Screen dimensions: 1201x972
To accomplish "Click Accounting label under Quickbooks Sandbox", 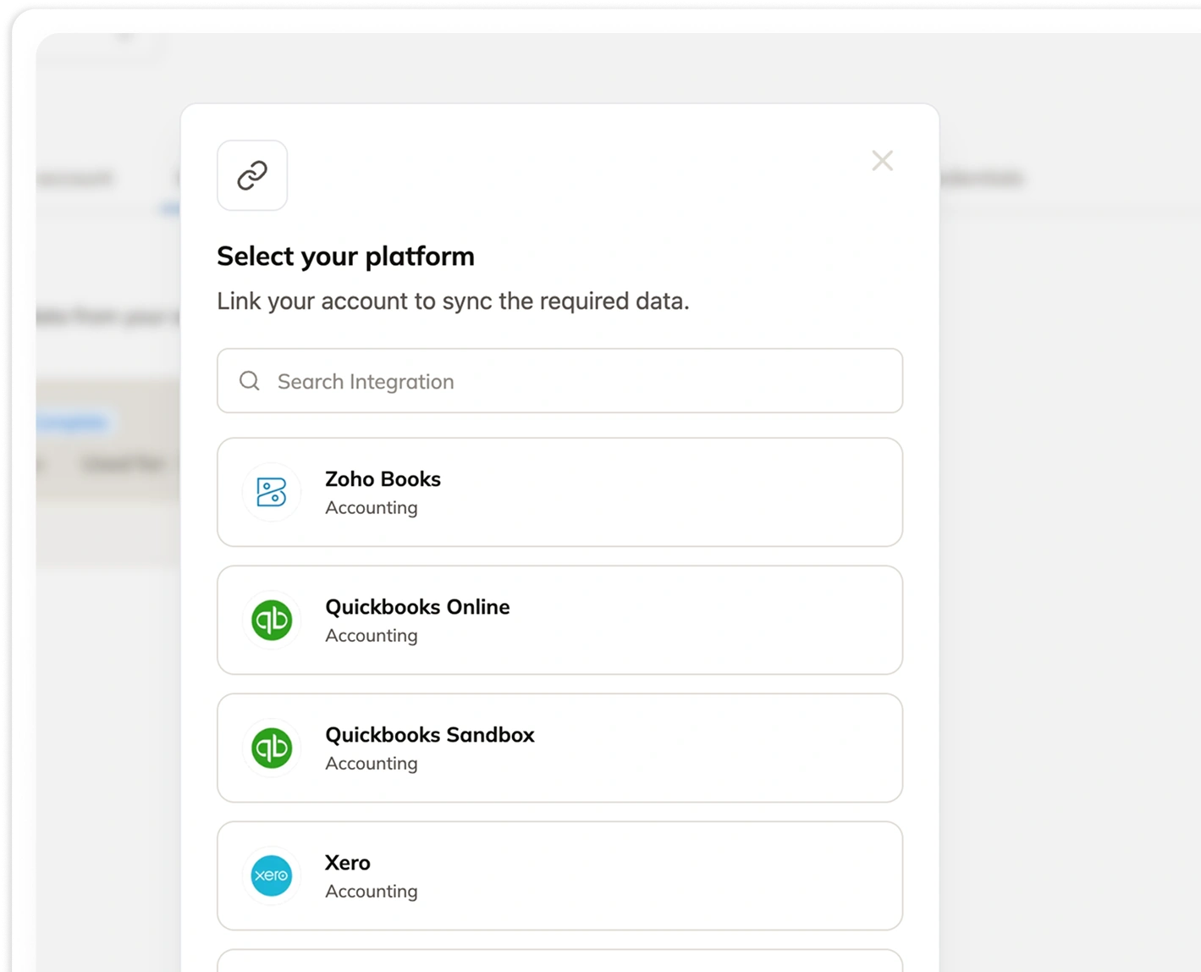I will (x=372, y=764).
